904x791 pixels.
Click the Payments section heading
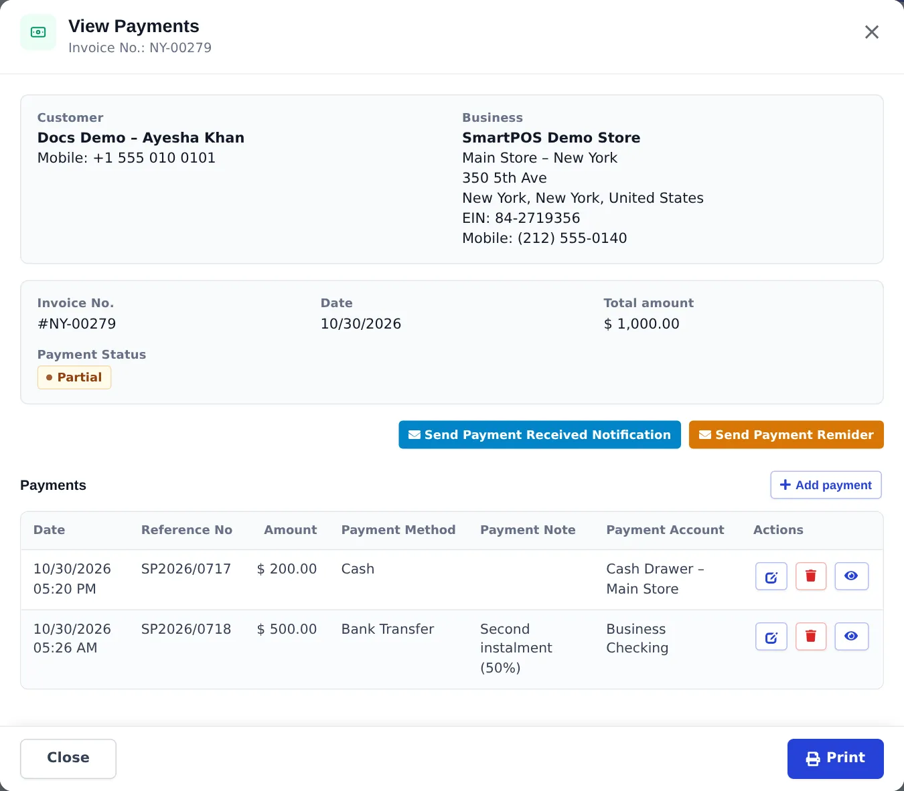(x=53, y=485)
